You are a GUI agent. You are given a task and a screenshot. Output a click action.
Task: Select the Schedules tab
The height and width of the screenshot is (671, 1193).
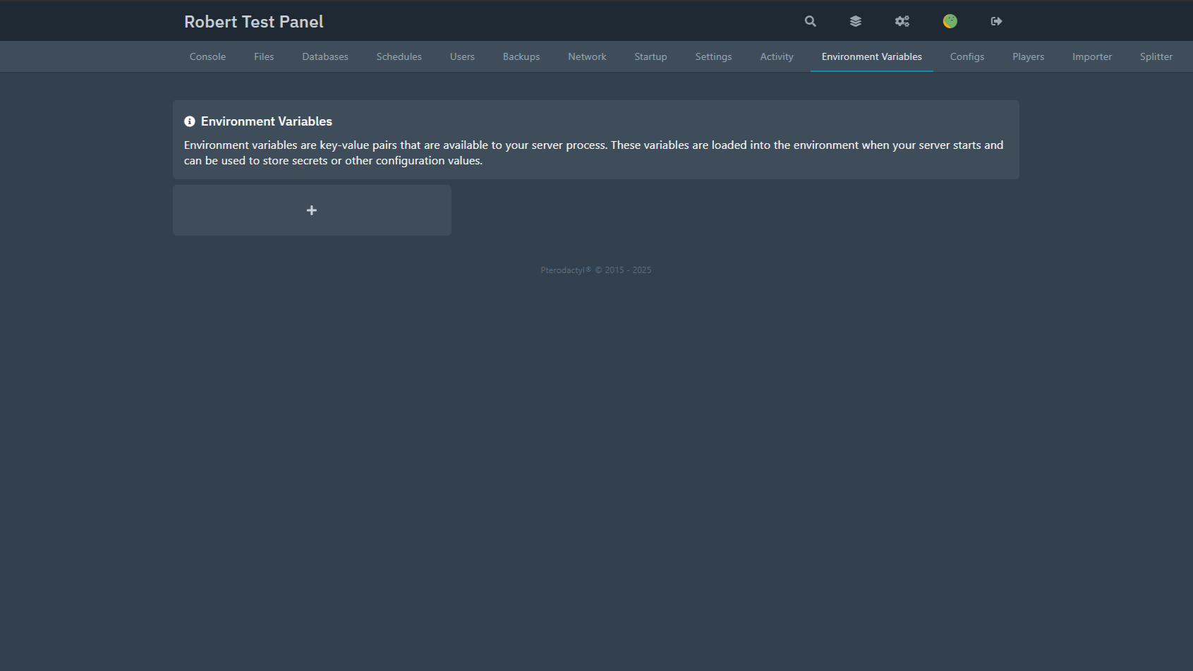coord(399,56)
